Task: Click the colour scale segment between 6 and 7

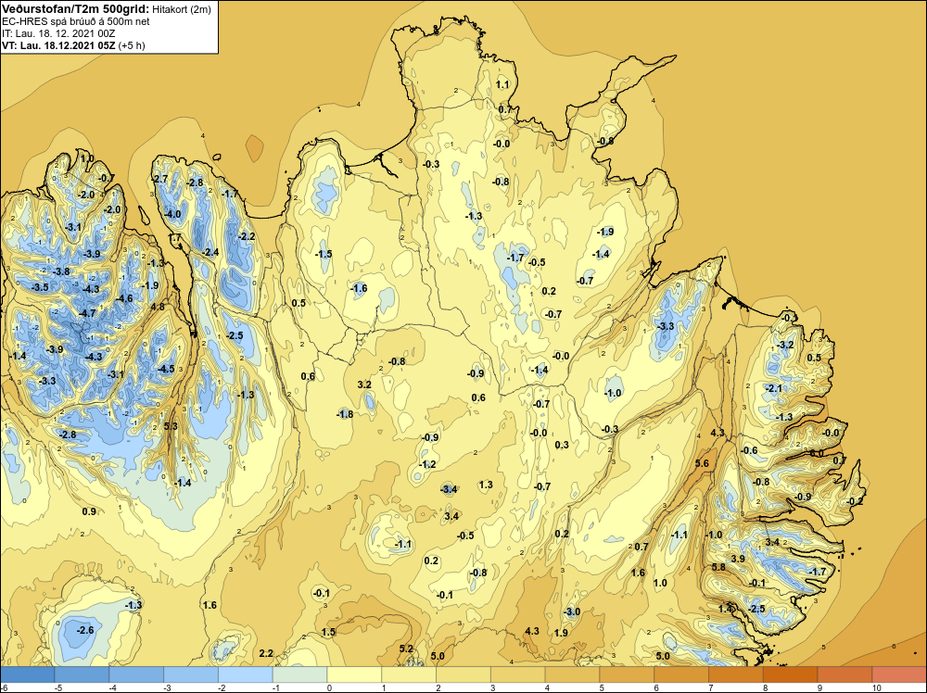Action: tap(681, 674)
